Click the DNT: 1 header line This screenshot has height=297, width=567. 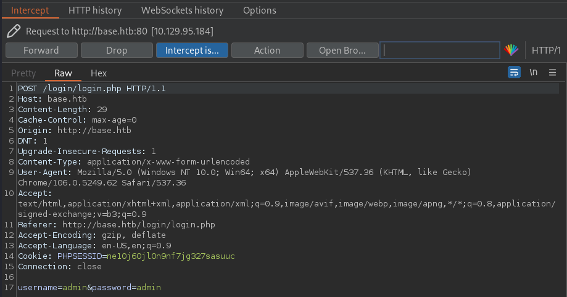(33, 141)
